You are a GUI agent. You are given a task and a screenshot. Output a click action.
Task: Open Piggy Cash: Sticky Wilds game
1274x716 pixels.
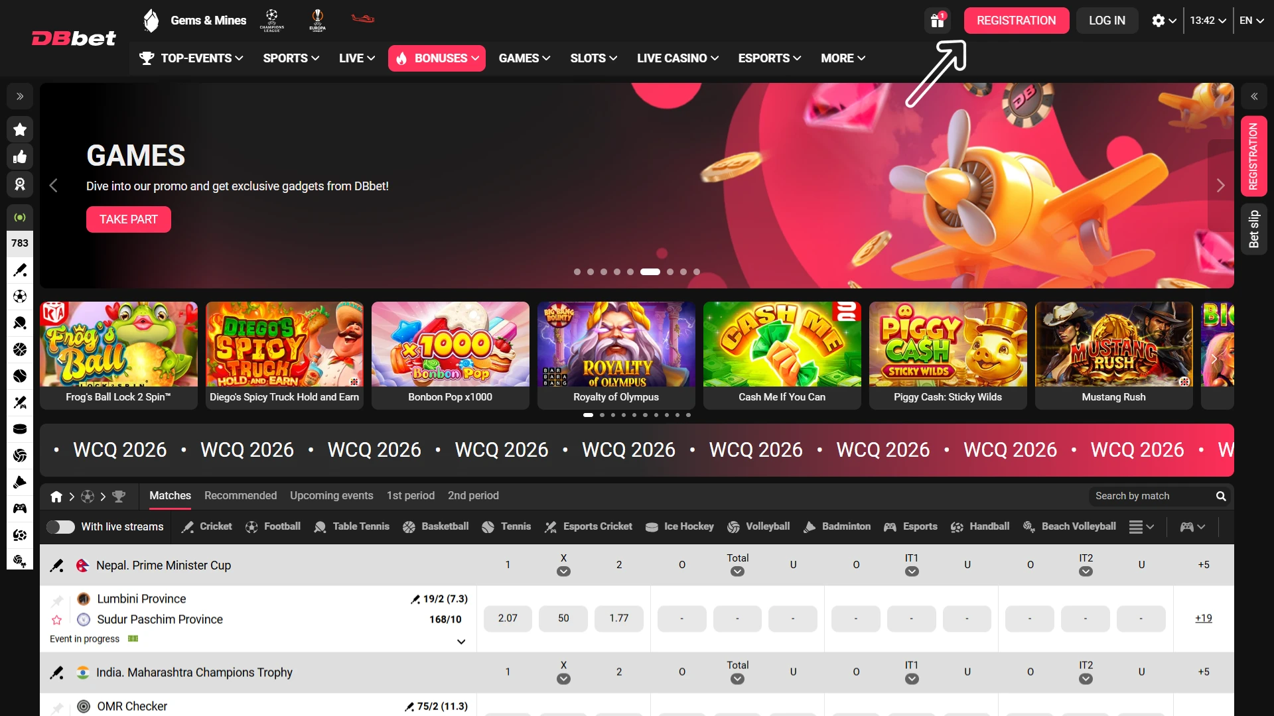pyautogui.click(x=948, y=355)
